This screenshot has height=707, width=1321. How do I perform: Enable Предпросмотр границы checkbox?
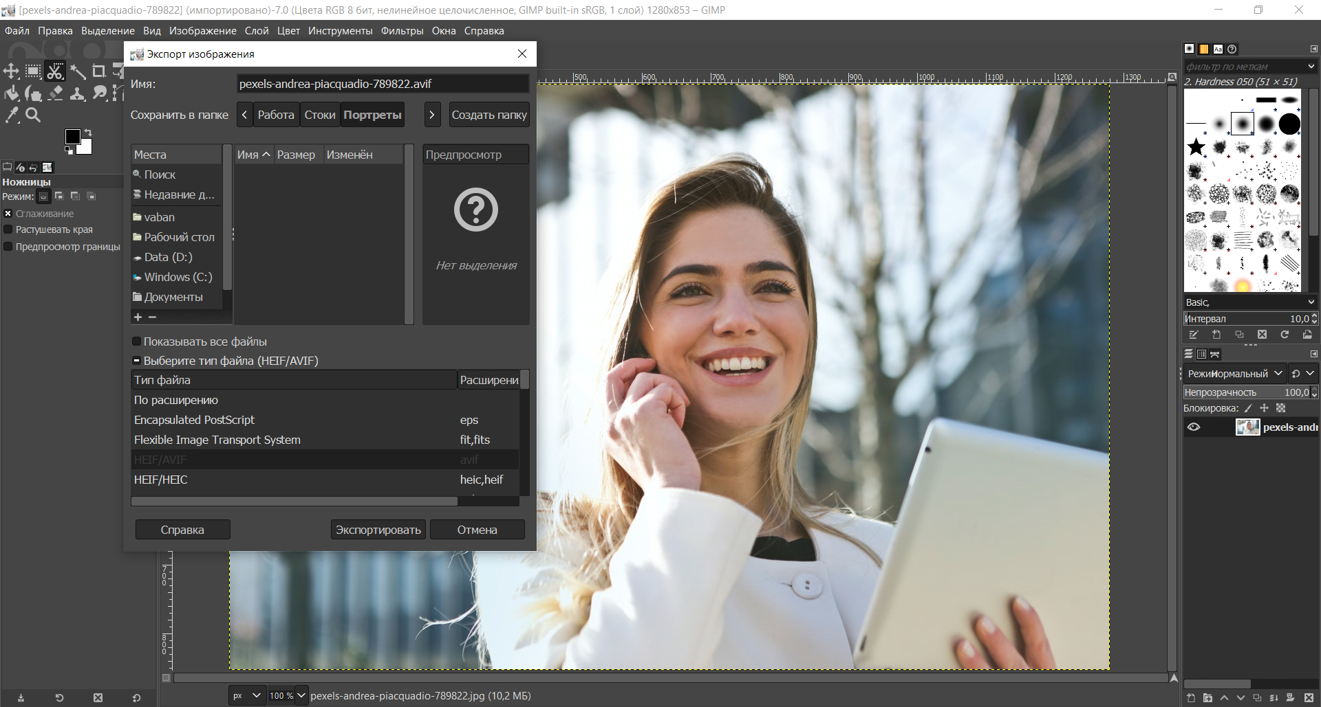(x=8, y=247)
